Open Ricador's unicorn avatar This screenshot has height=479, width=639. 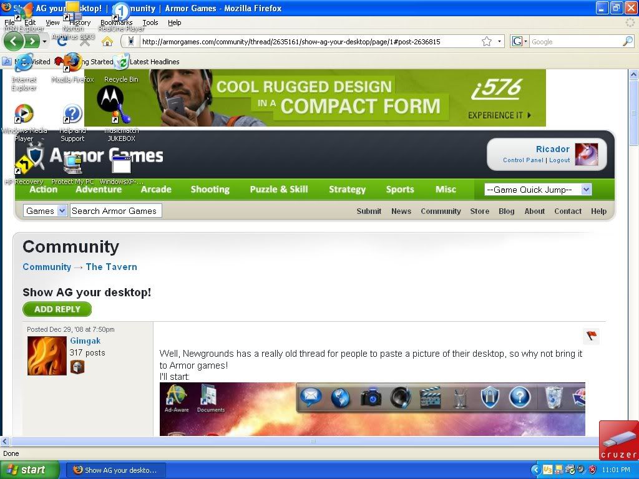[x=587, y=154]
